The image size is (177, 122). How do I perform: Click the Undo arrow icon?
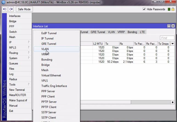(5, 9)
